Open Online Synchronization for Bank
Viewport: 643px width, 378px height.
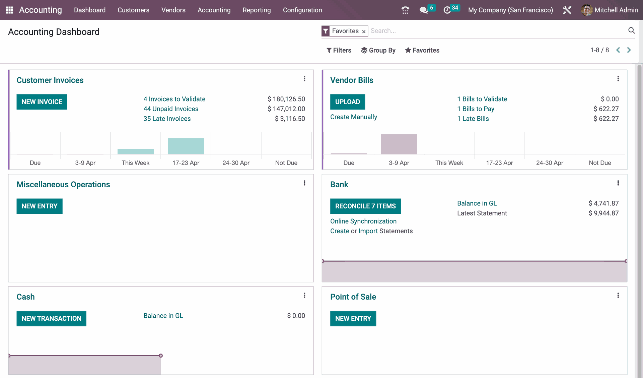[x=363, y=221]
